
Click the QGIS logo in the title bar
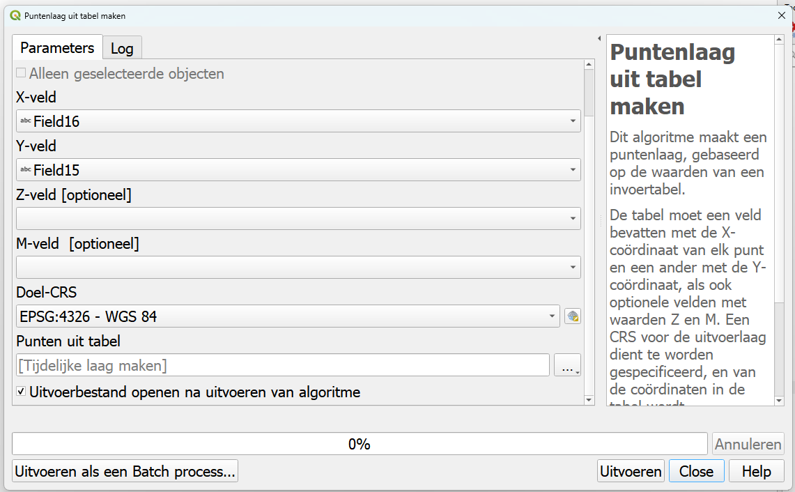pos(15,15)
